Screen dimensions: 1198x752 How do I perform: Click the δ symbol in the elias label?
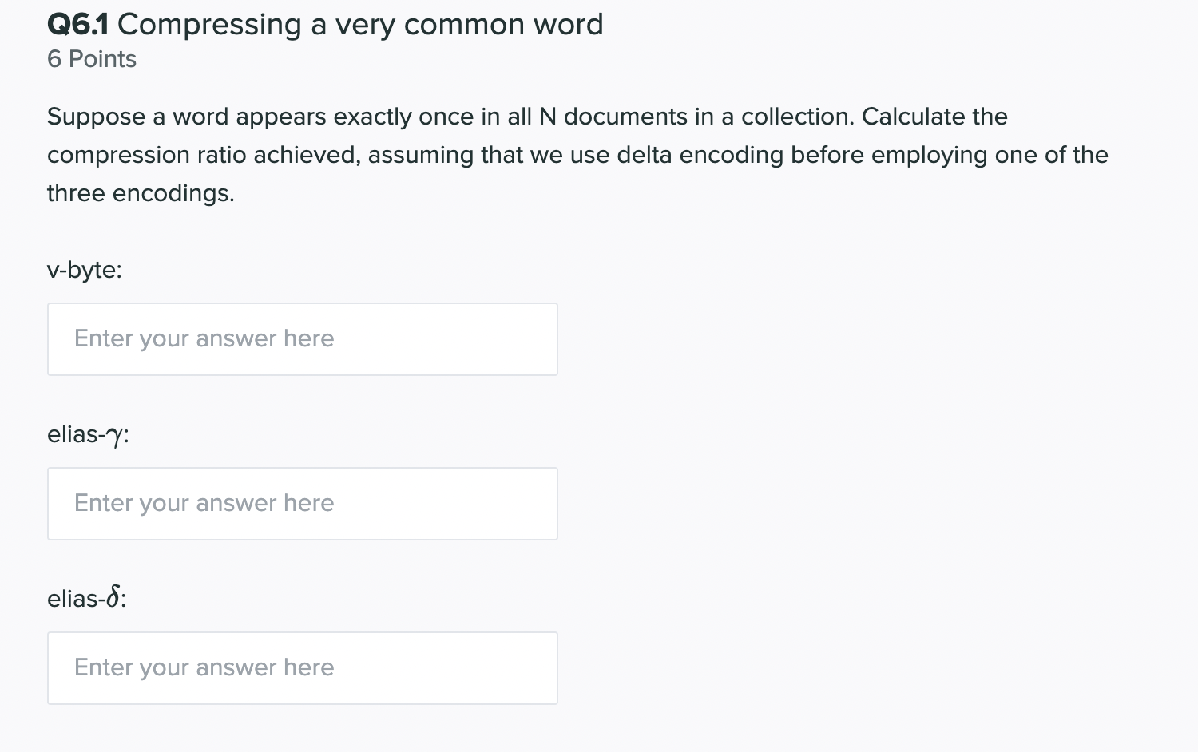tap(114, 597)
